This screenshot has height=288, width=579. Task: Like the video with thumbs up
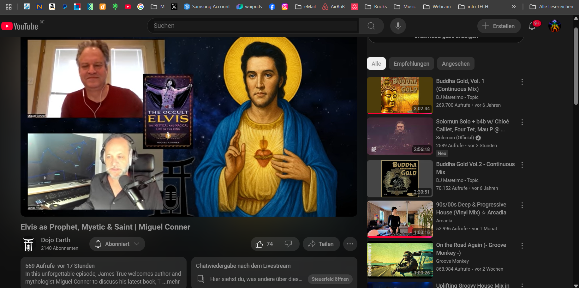pyautogui.click(x=265, y=244)
